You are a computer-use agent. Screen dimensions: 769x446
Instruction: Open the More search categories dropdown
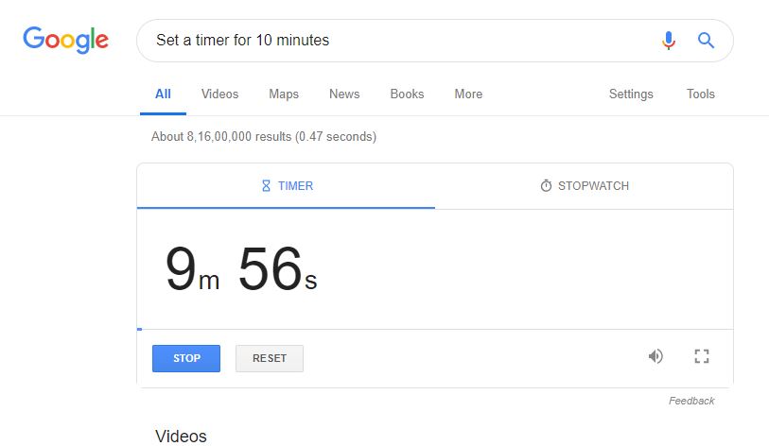pyautogui.click(x=468, y=94)
